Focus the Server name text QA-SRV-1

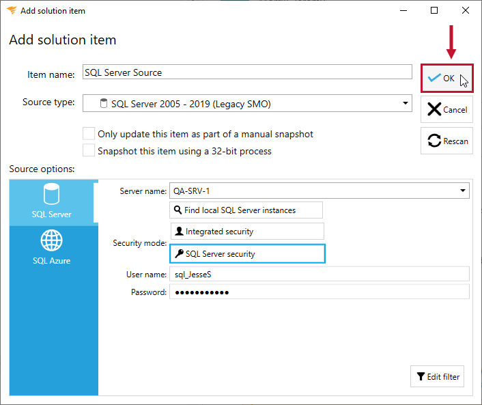click(191, 191)
